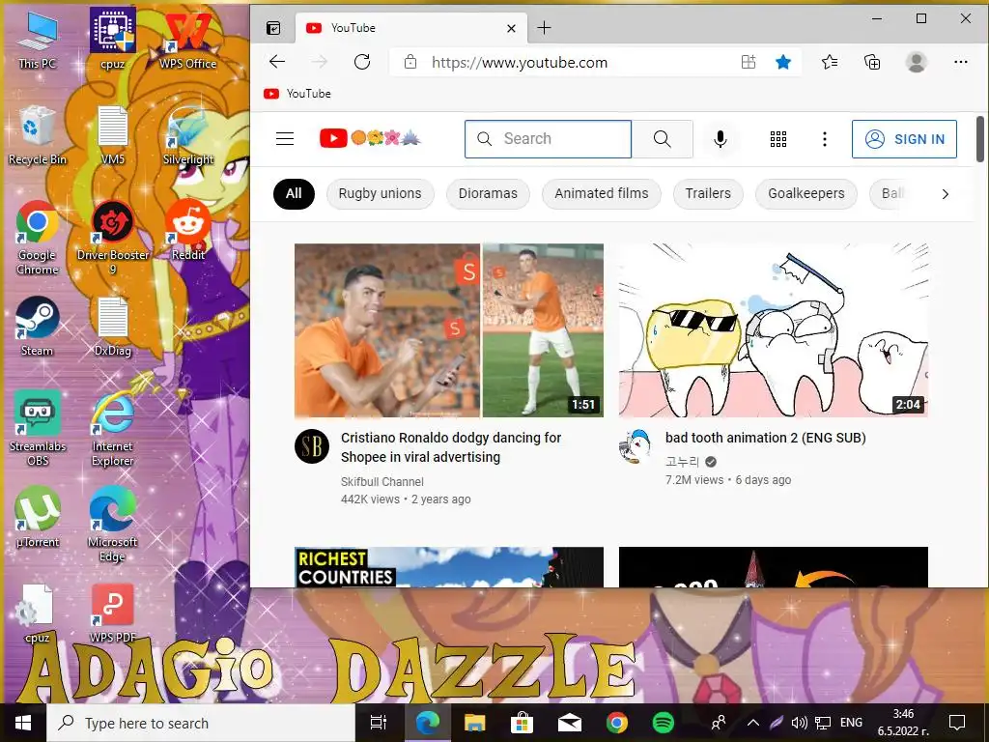Viewport: 989px width, 742px height.
Task: Open the Edge Favorites list icon
Action: pos(830,62)
